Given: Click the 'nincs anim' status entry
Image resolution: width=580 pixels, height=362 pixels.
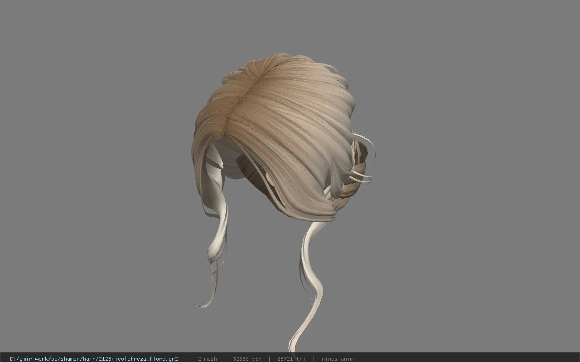Looking at the screenshot, I should 338,359.
